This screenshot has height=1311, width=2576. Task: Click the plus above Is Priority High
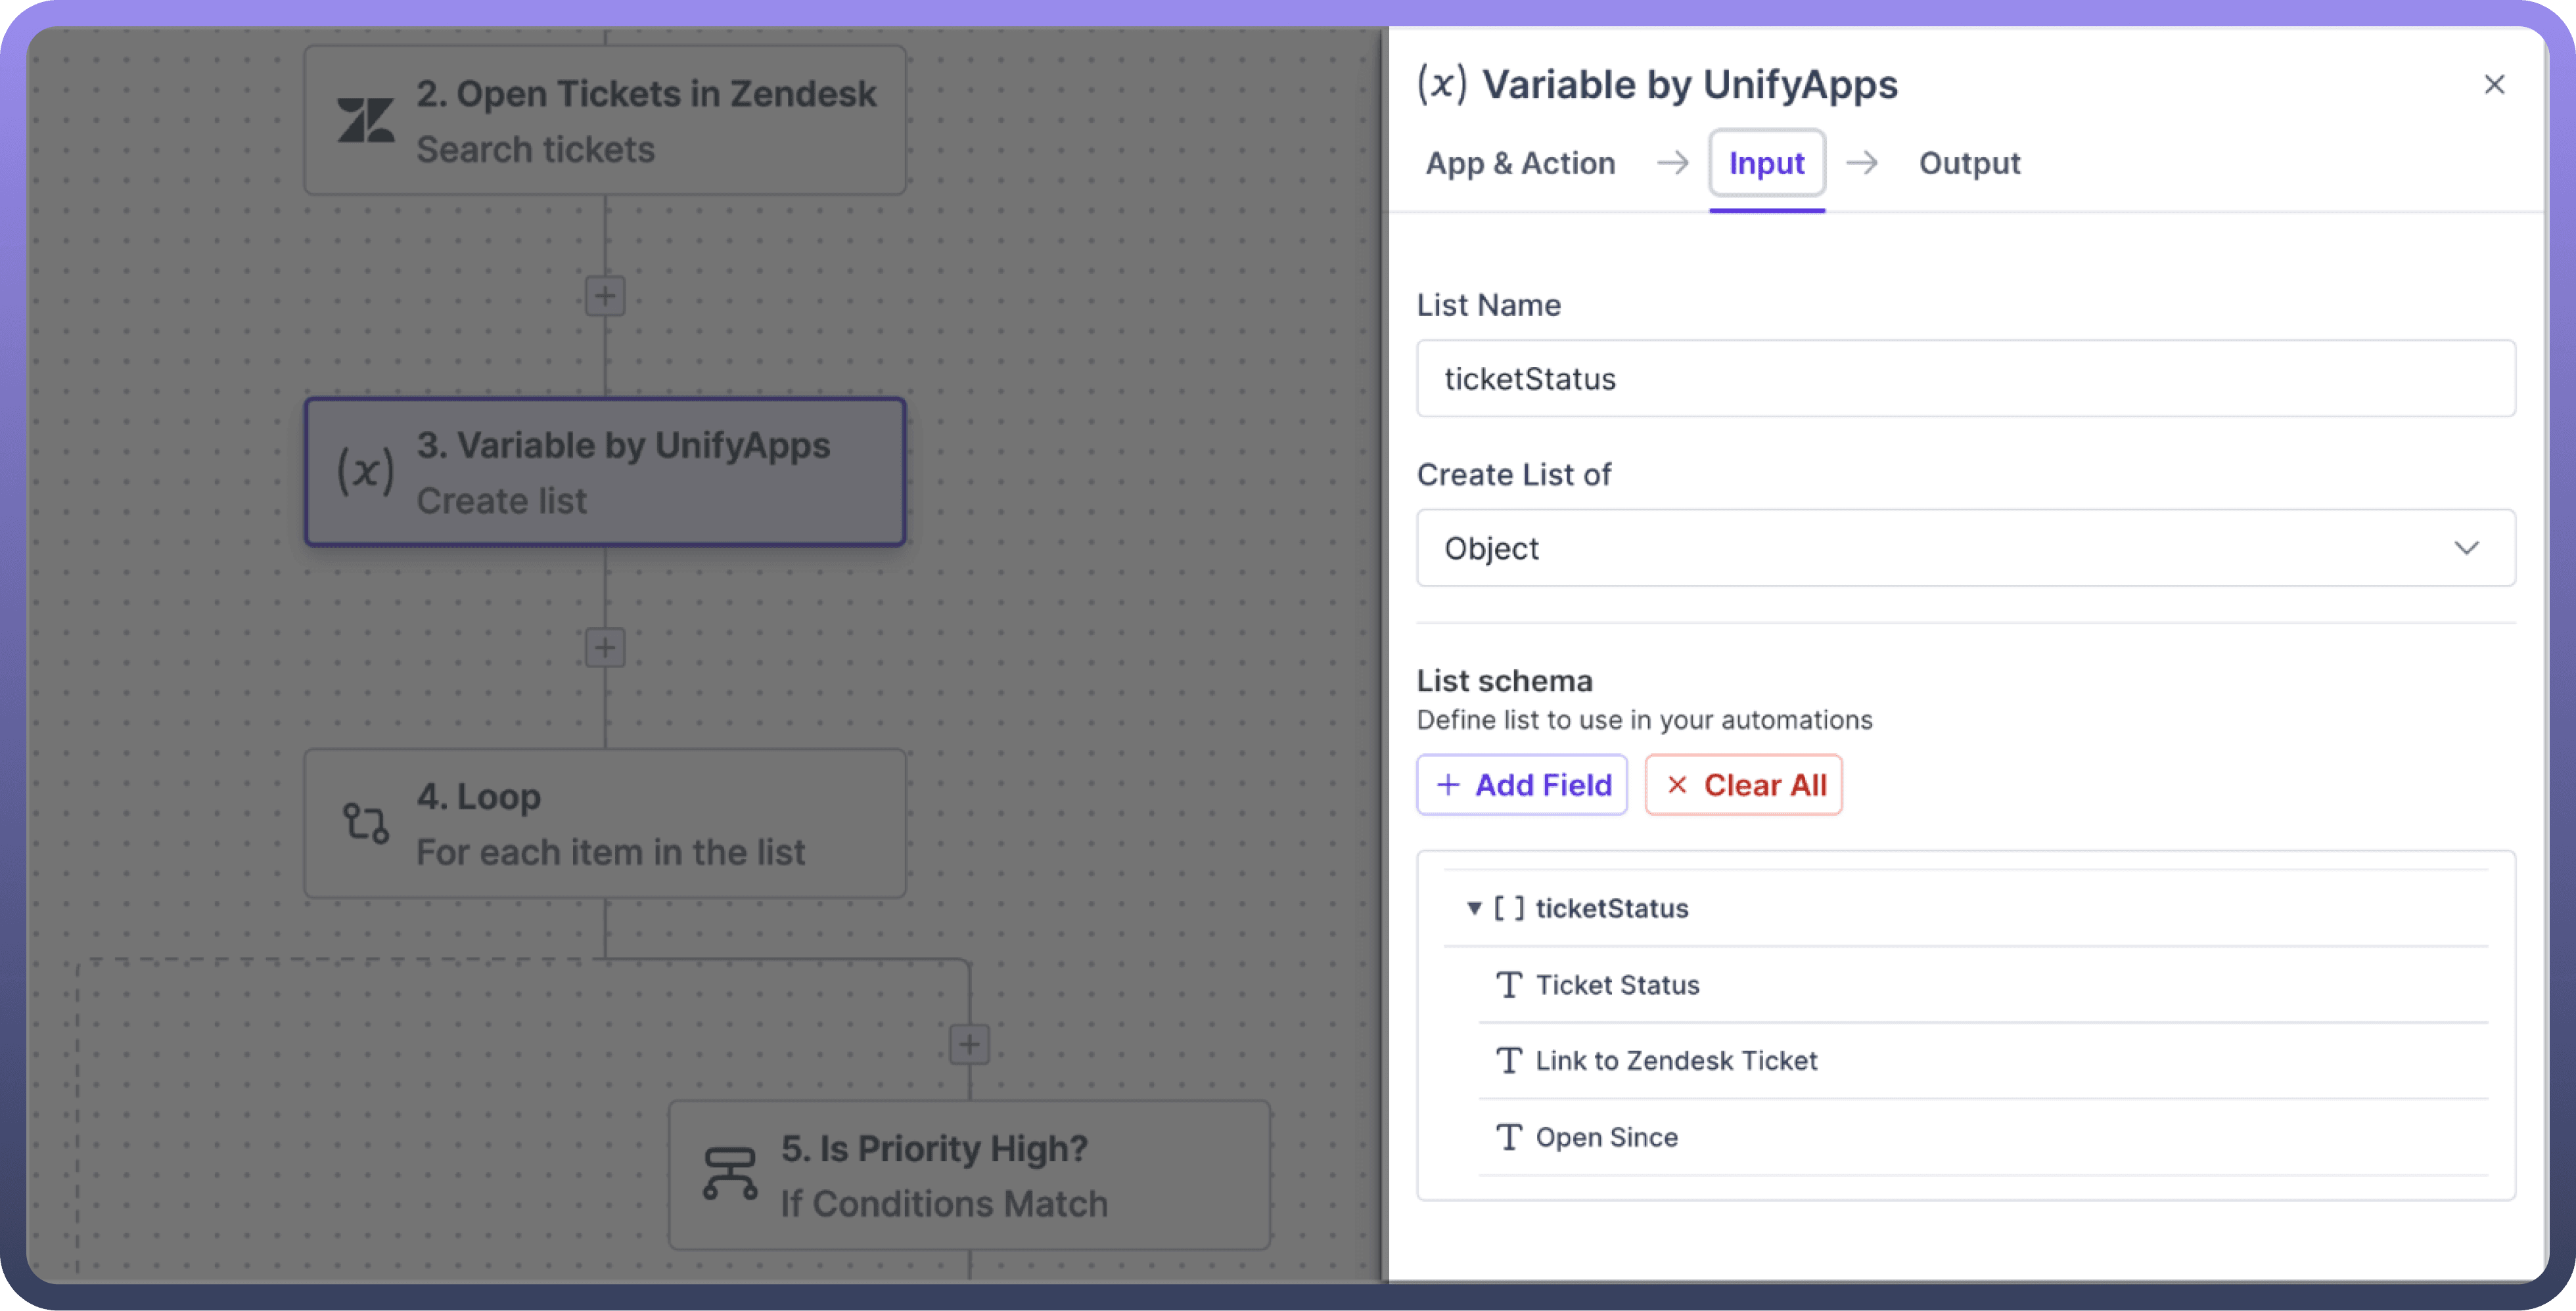coord(969,1044)
